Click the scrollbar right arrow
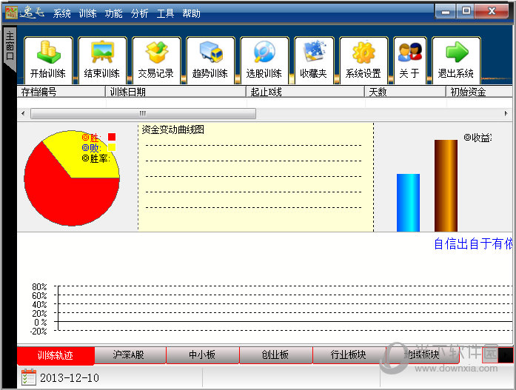 [x=506, y=114]
